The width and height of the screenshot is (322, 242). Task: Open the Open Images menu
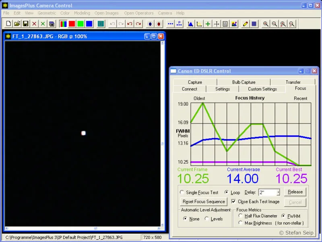point(107,13)
